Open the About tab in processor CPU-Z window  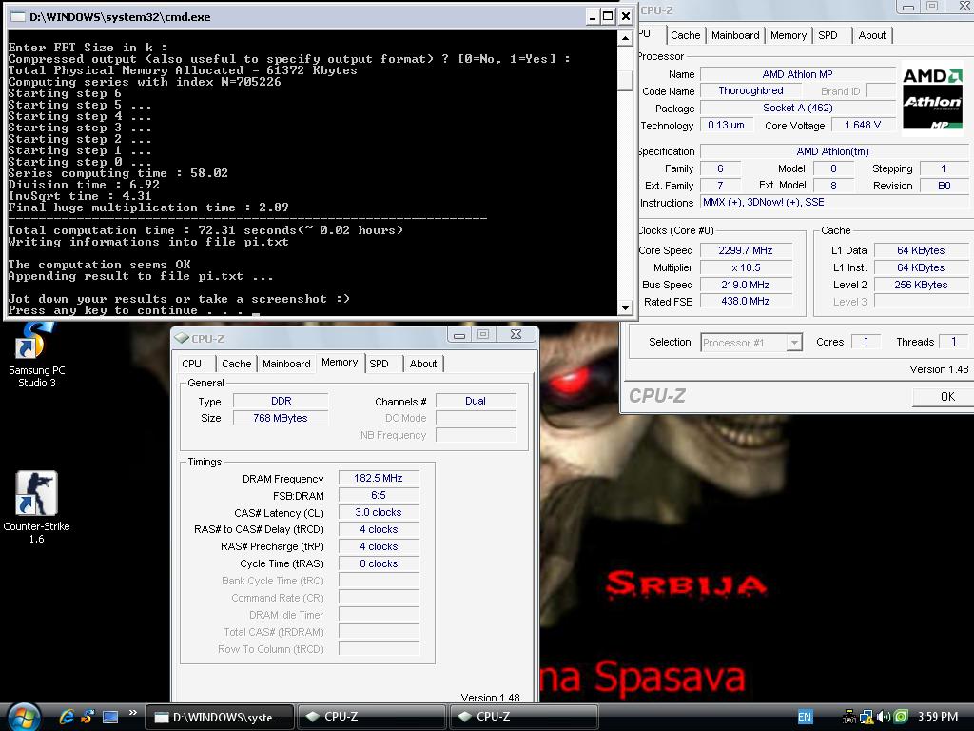872,35
